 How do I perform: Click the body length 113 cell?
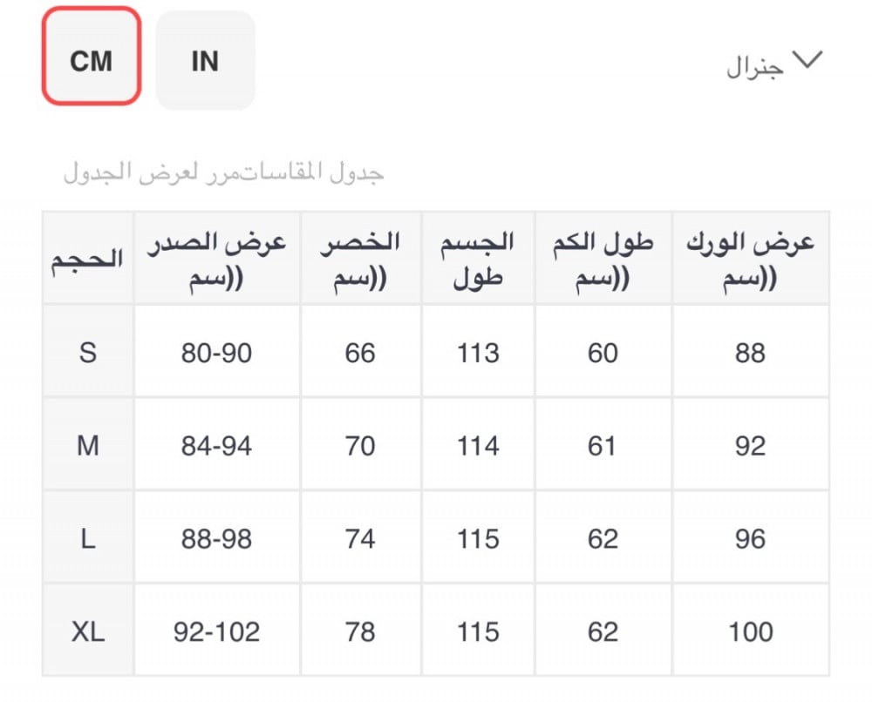tap(478, 353)
